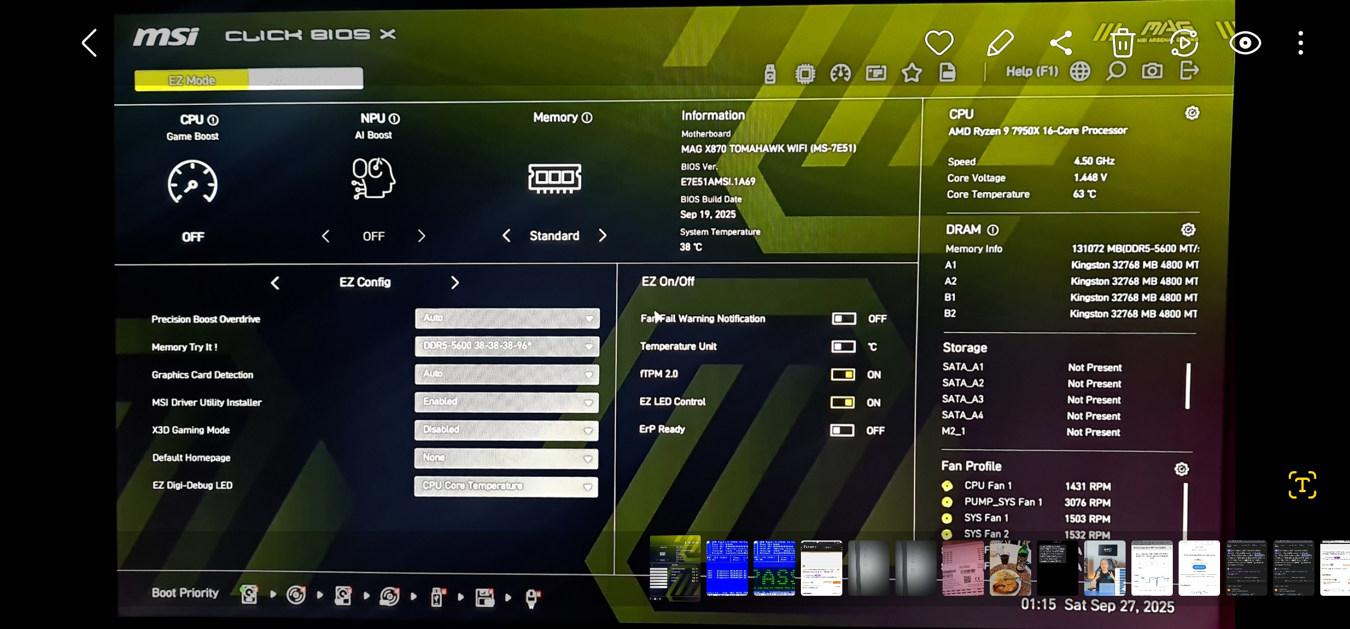Tap the share icon
This screenshot has height=629, width=1350.
pyautogui.click(x=1061, y=43)
